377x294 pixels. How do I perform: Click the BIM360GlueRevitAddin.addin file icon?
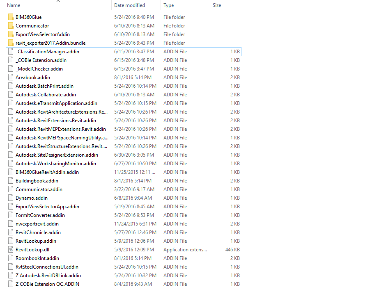(11, 172)
